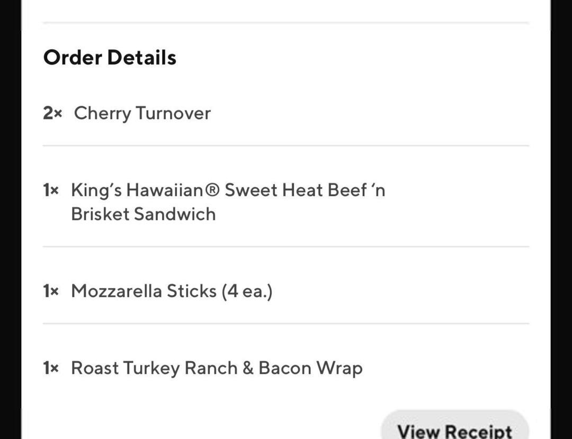
Task: Tap the 2× quantity for Cherry Turnover
Action: pos(52,113)
